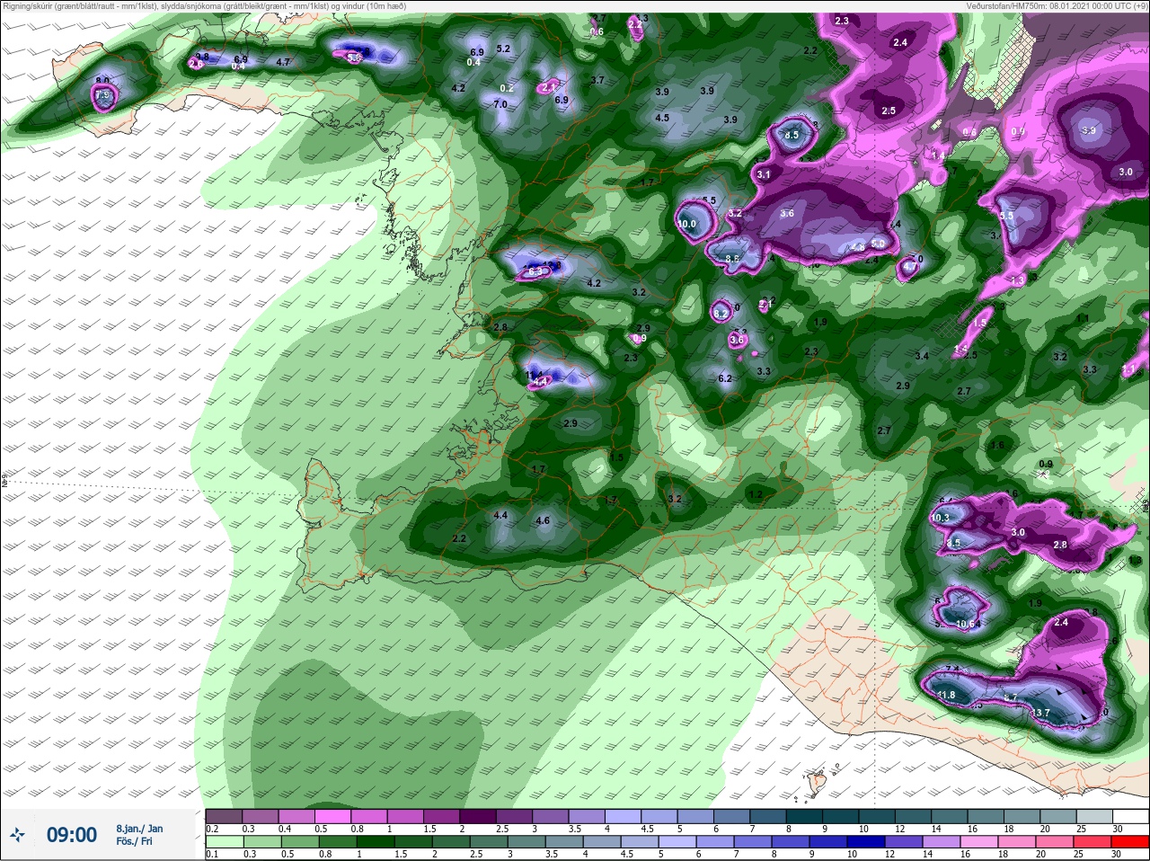This screenshot has height=861, width=1150.
Task: Click the 3.1 value in the purple area
Action: click(764, 173)
